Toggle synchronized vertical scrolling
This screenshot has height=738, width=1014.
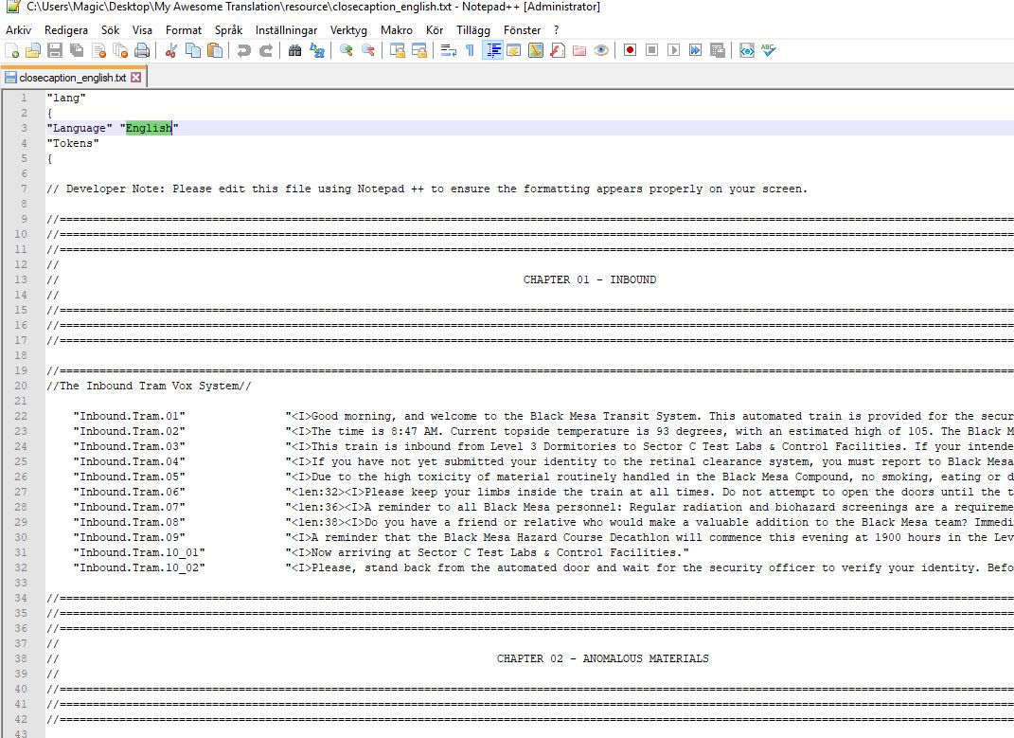coord(397,50)
